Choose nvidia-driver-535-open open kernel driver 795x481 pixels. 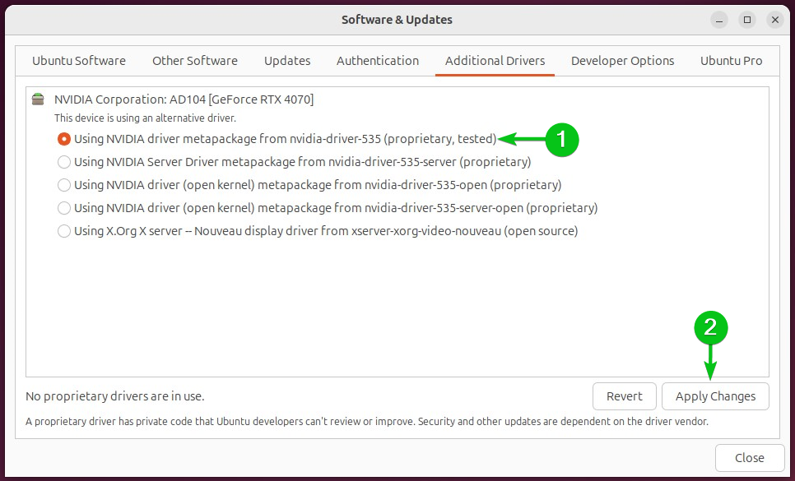[64, 185]
